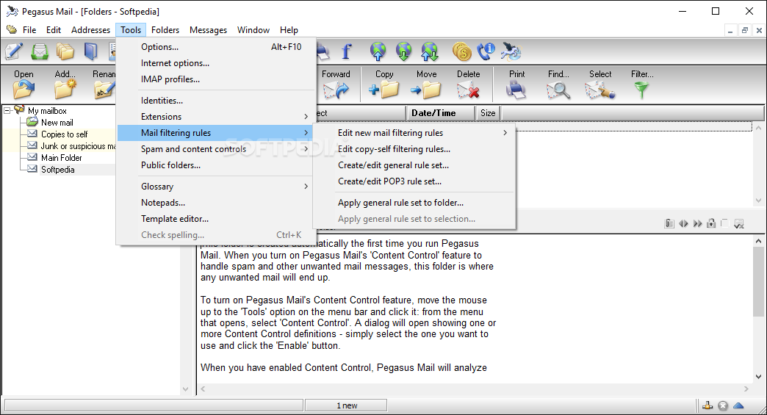Open IMAP profiles... menu entry
This screenshot has width=767, height=415.
215,79
